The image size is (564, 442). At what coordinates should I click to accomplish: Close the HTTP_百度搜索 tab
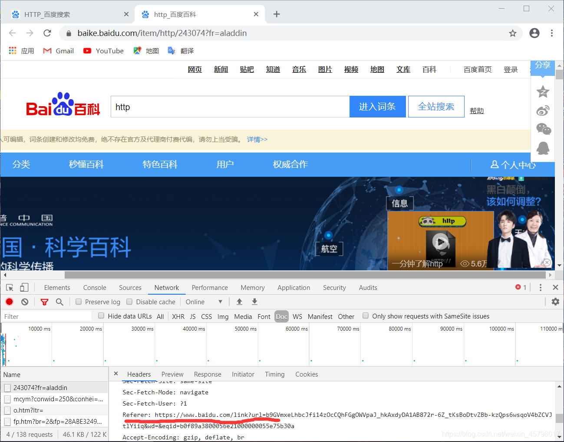tap(126, 14)
